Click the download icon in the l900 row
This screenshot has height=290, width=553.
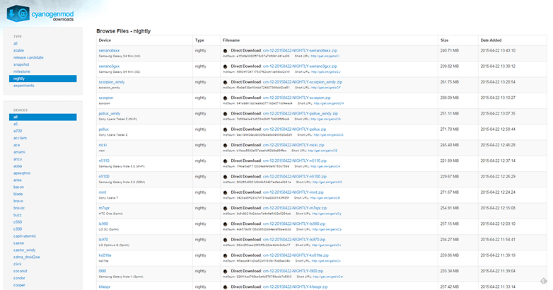[226, 272]
